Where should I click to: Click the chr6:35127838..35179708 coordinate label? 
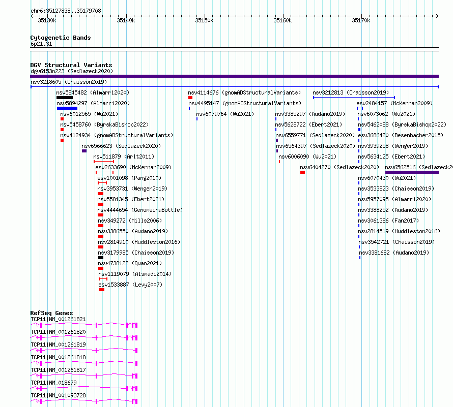click(x=66, y=11)
